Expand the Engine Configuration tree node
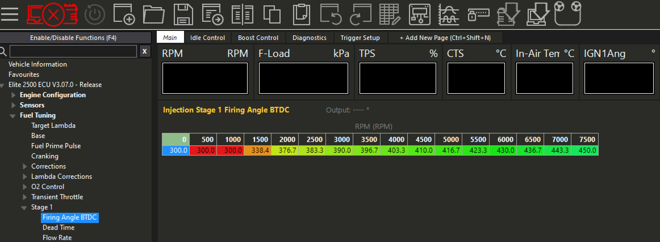 [13, 95]
